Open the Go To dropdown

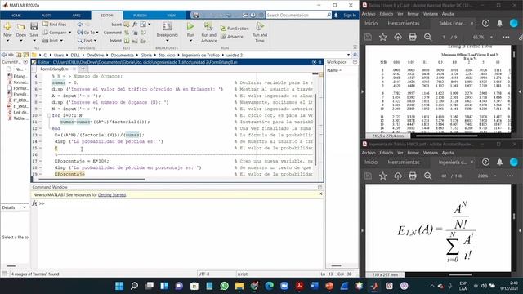coord(97,33)
